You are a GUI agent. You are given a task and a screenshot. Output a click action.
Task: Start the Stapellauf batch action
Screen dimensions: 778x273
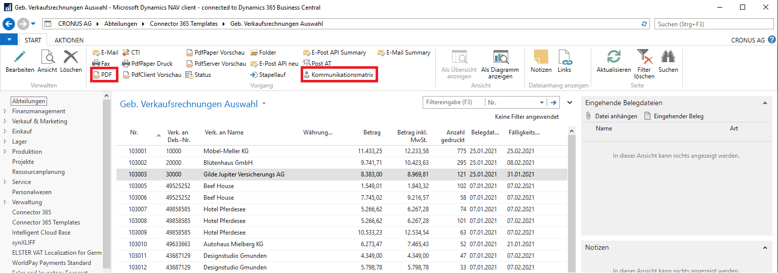tap(268, 75)
